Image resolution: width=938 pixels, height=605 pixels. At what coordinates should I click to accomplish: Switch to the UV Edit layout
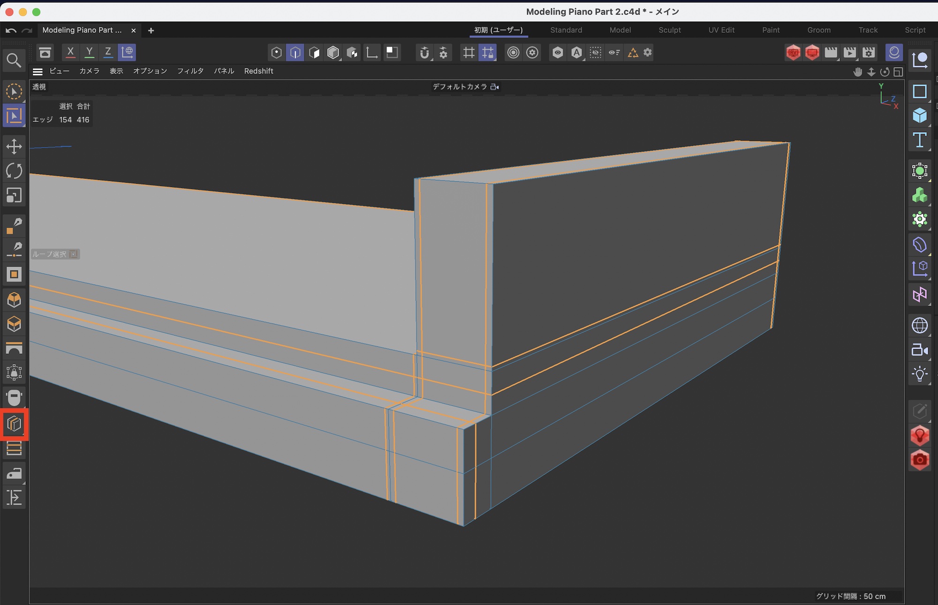[x=721, y=30]
